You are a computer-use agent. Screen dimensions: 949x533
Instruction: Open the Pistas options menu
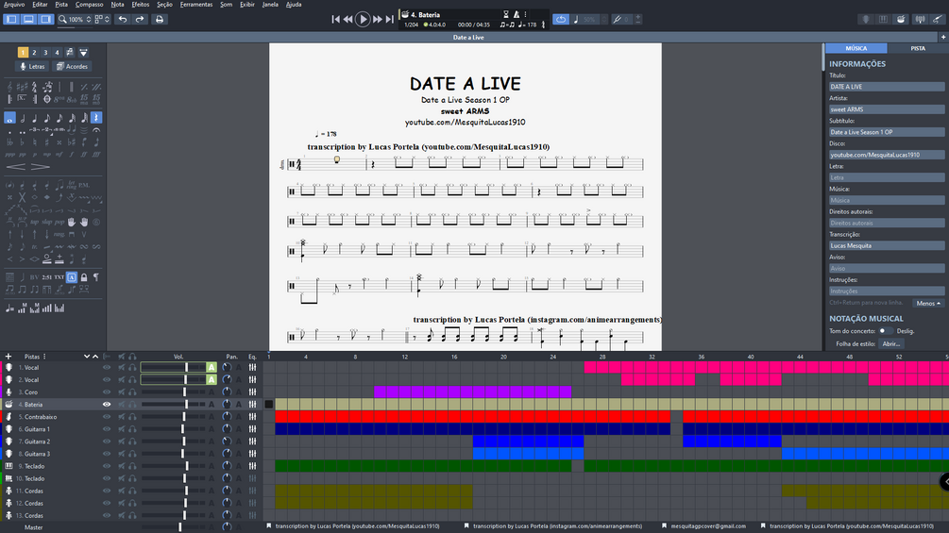(44, 357)
